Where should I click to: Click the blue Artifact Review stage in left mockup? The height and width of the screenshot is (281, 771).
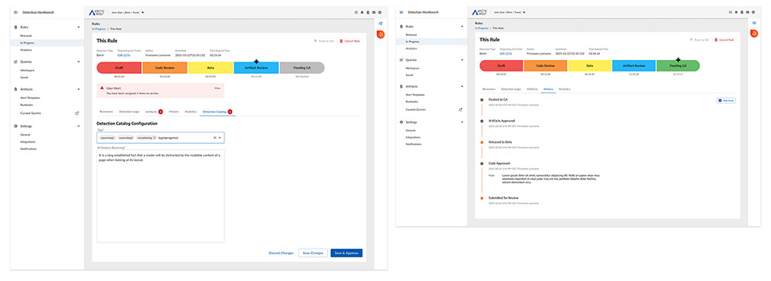[256, 68]
